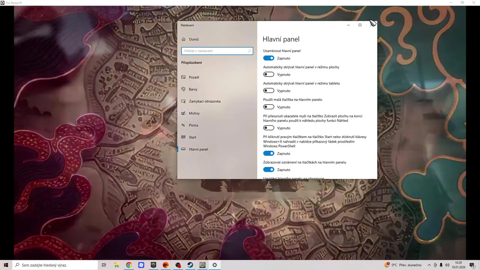Open the volume control tray icon
Image resolution: width=480 pixels, height=270 pixels.
point(447,265)
